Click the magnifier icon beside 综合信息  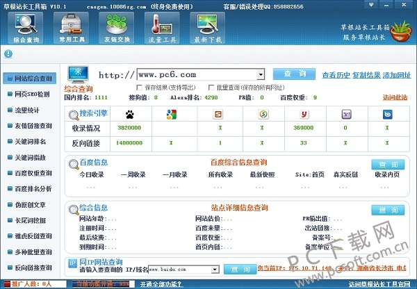click(x=74, y=210)
